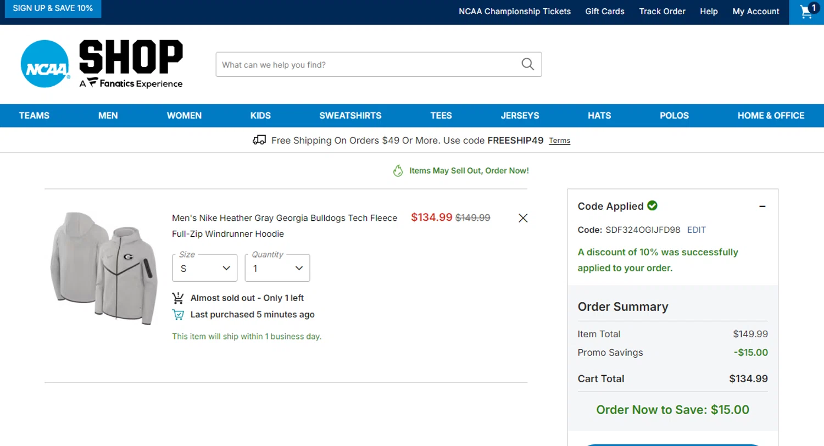Open the HATS menu
This screenshot has height=446, width=824.
point(599,115)
